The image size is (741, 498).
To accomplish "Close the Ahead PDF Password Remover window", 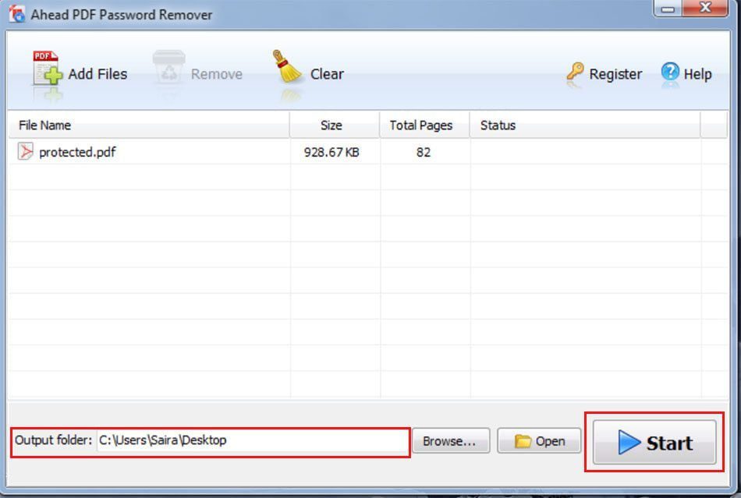I will (x=705, y=8).
